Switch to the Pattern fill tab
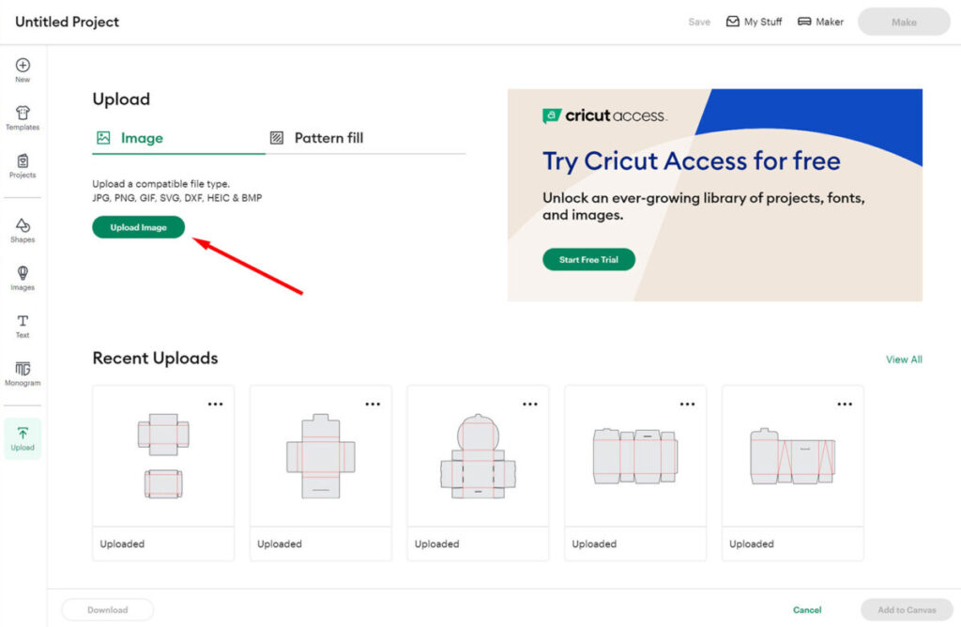Viewport: 961px width, 627px height. coord(317,138)
